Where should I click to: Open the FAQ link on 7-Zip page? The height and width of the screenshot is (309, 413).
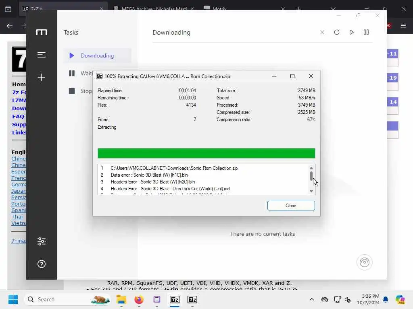tap(18, 116)
